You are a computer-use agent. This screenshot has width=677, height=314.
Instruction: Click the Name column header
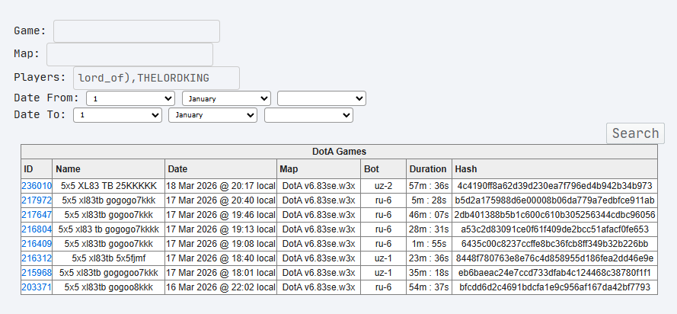(108, 169)
